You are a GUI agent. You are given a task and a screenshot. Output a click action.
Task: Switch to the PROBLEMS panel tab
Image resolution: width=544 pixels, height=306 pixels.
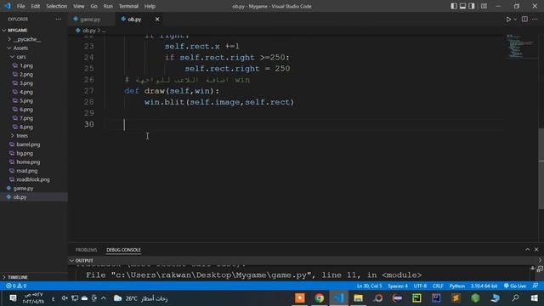87,250
